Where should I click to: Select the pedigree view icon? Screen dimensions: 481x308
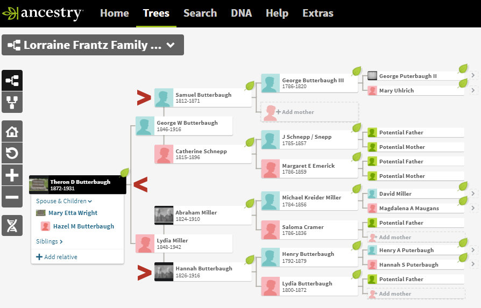click(12, 81)
